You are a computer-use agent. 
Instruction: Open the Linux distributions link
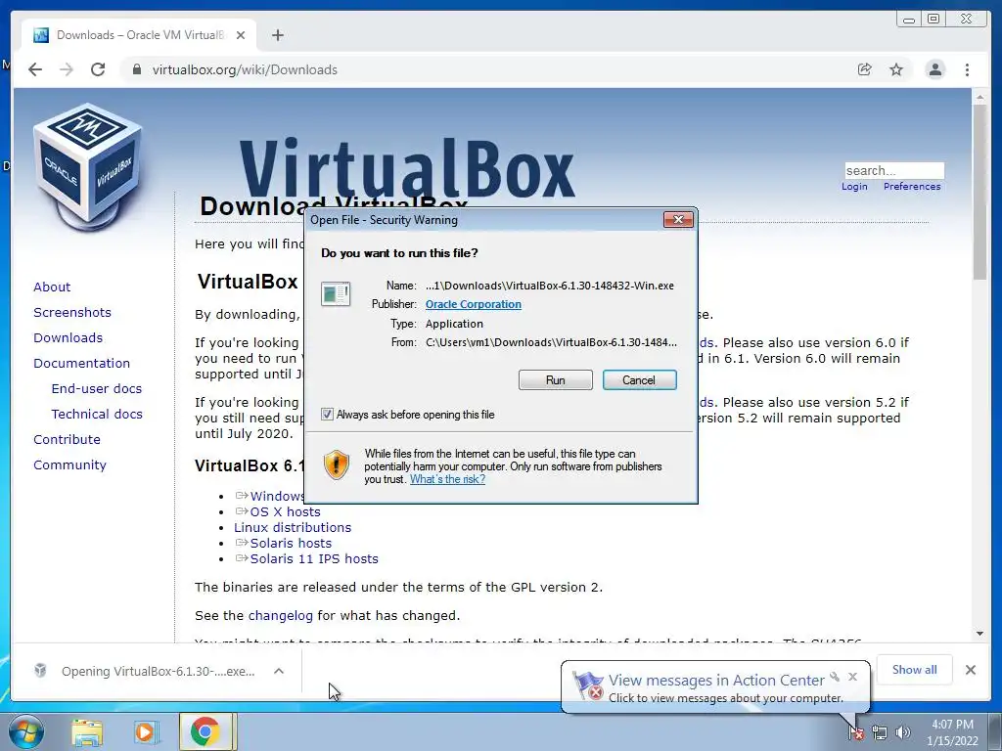click(292, 527)
